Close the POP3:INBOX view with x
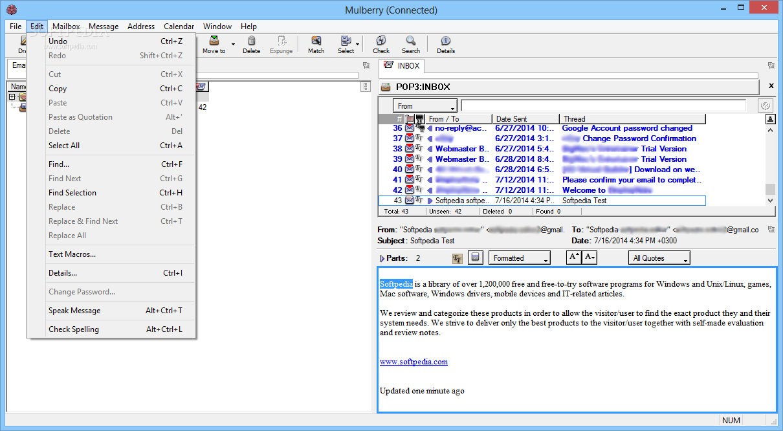The width and height of the screenshot is (783, 431). [x=771, y=86]
